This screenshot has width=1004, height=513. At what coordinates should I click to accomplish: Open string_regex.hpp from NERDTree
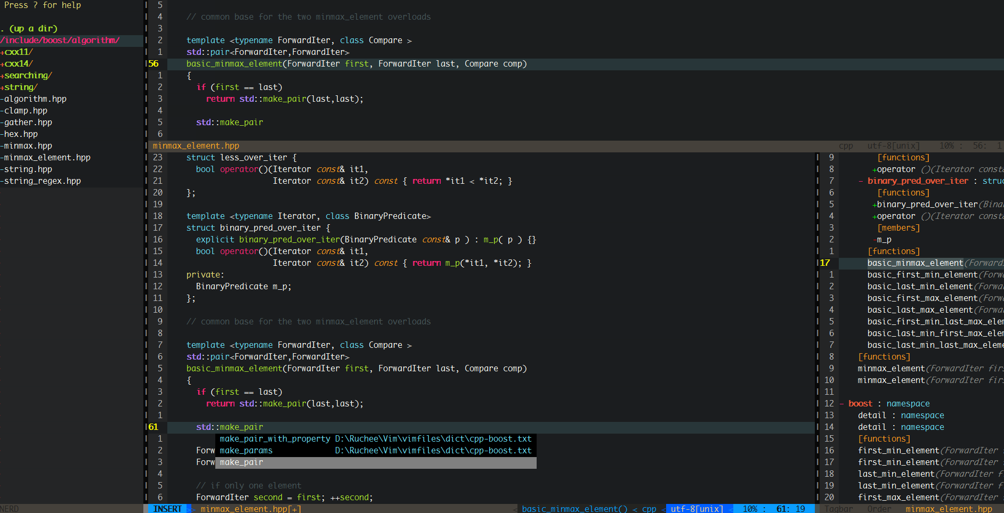(43, 181)
